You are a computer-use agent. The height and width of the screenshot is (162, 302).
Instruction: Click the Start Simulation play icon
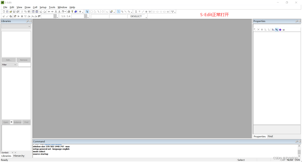(x=18, y=16)
